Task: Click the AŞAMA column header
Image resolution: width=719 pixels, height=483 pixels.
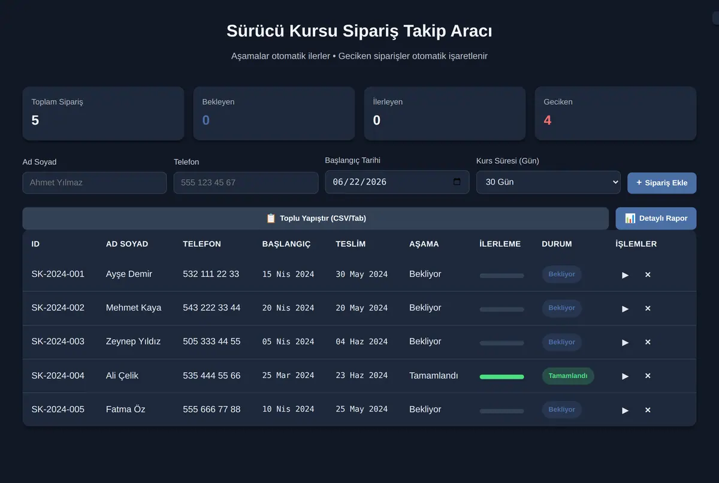Action: click(424, 244)
